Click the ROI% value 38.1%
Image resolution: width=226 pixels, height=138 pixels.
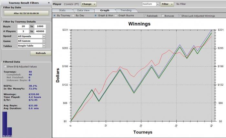33,86
